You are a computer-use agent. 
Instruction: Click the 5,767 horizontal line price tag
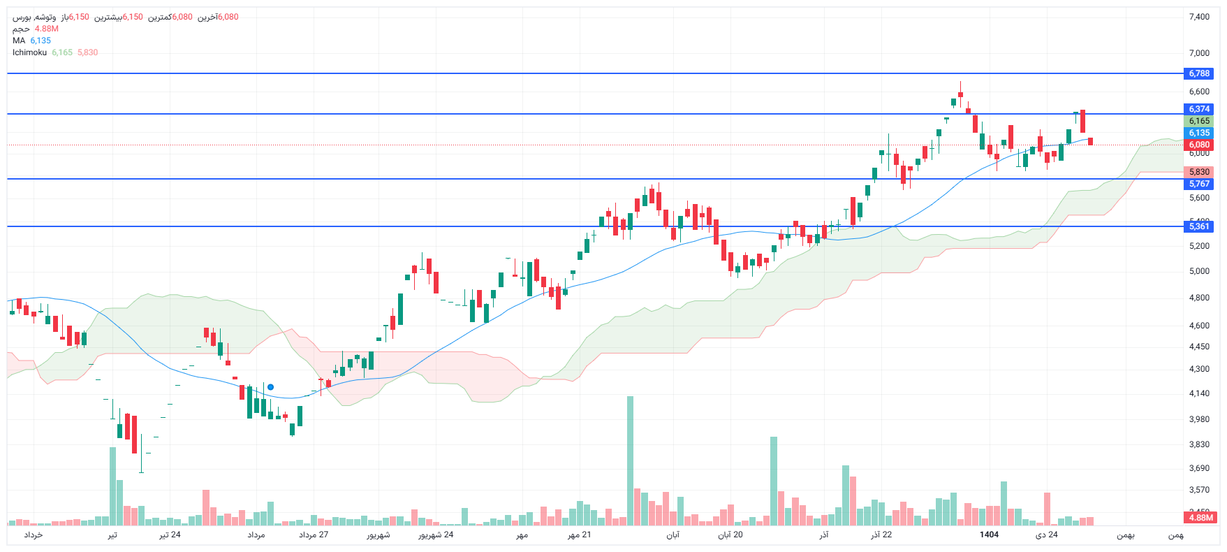[x=1199, y=184]
